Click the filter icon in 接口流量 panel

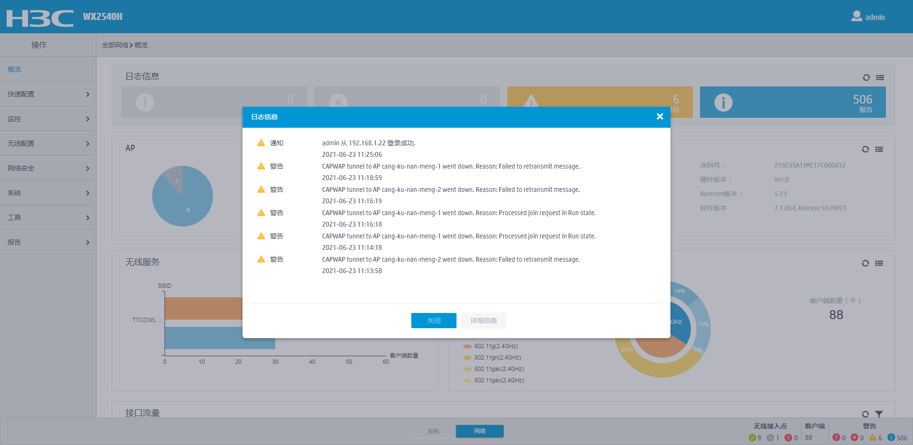(x=879, y=414)
